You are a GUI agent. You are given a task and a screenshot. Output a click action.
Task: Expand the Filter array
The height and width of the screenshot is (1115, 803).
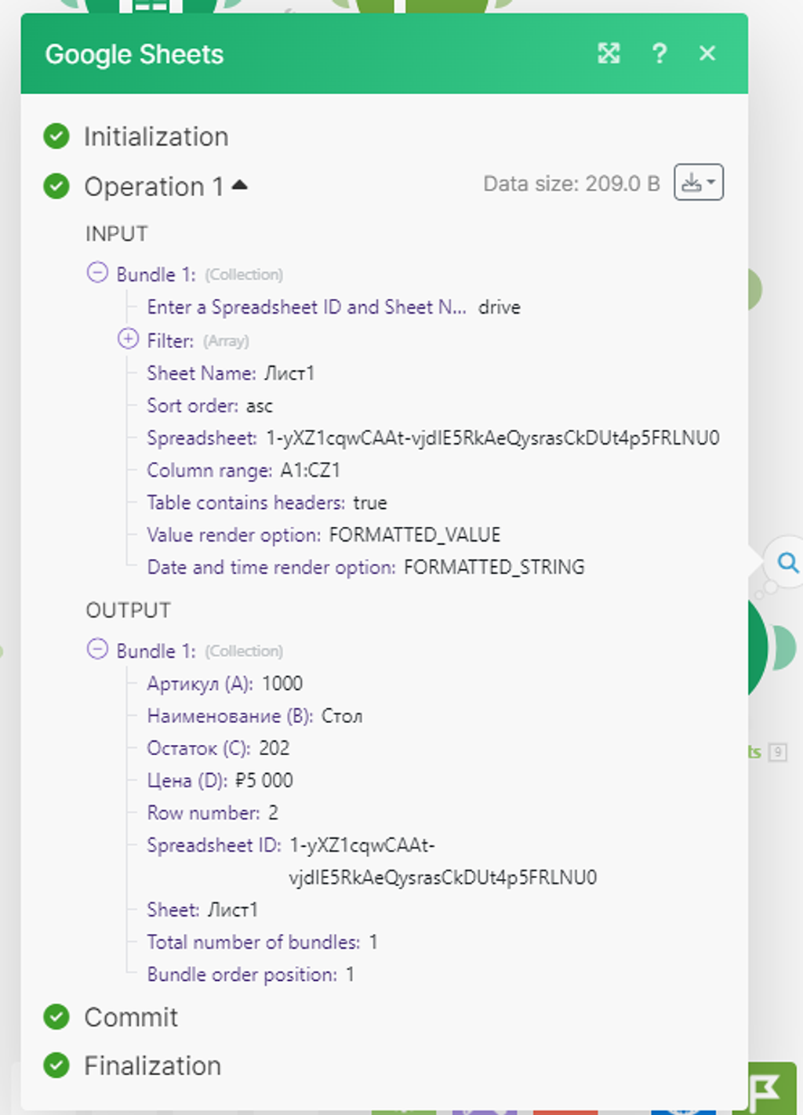click(x=128, y=339)
